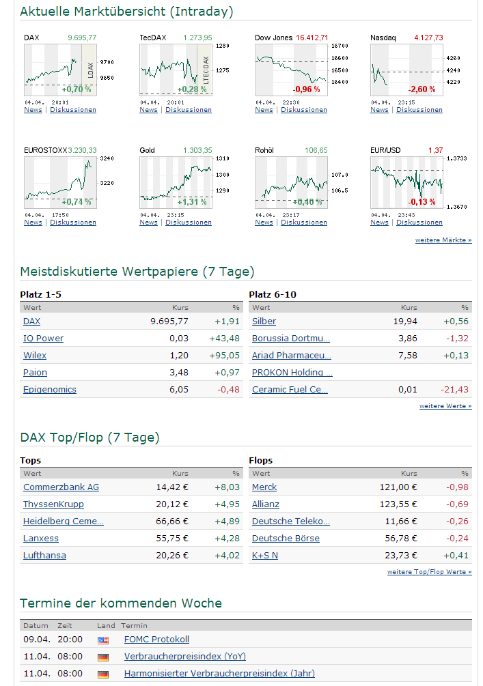Open Diskussionen link under DAX chart
The height and width of the screenshot is (686, 483).
pos(73,110)
